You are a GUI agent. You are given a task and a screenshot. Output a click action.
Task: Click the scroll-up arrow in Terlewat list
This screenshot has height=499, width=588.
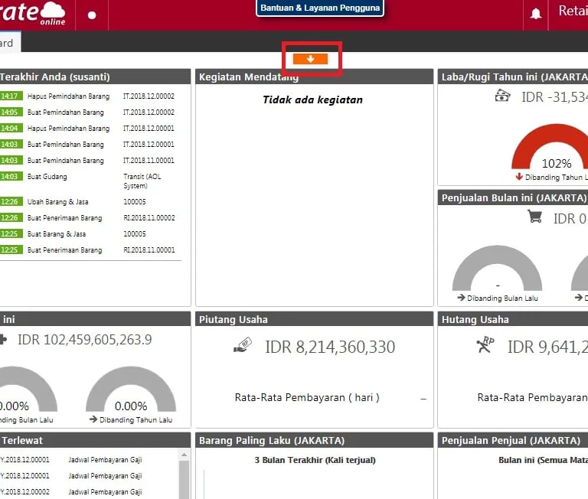[x=184, y=455]
